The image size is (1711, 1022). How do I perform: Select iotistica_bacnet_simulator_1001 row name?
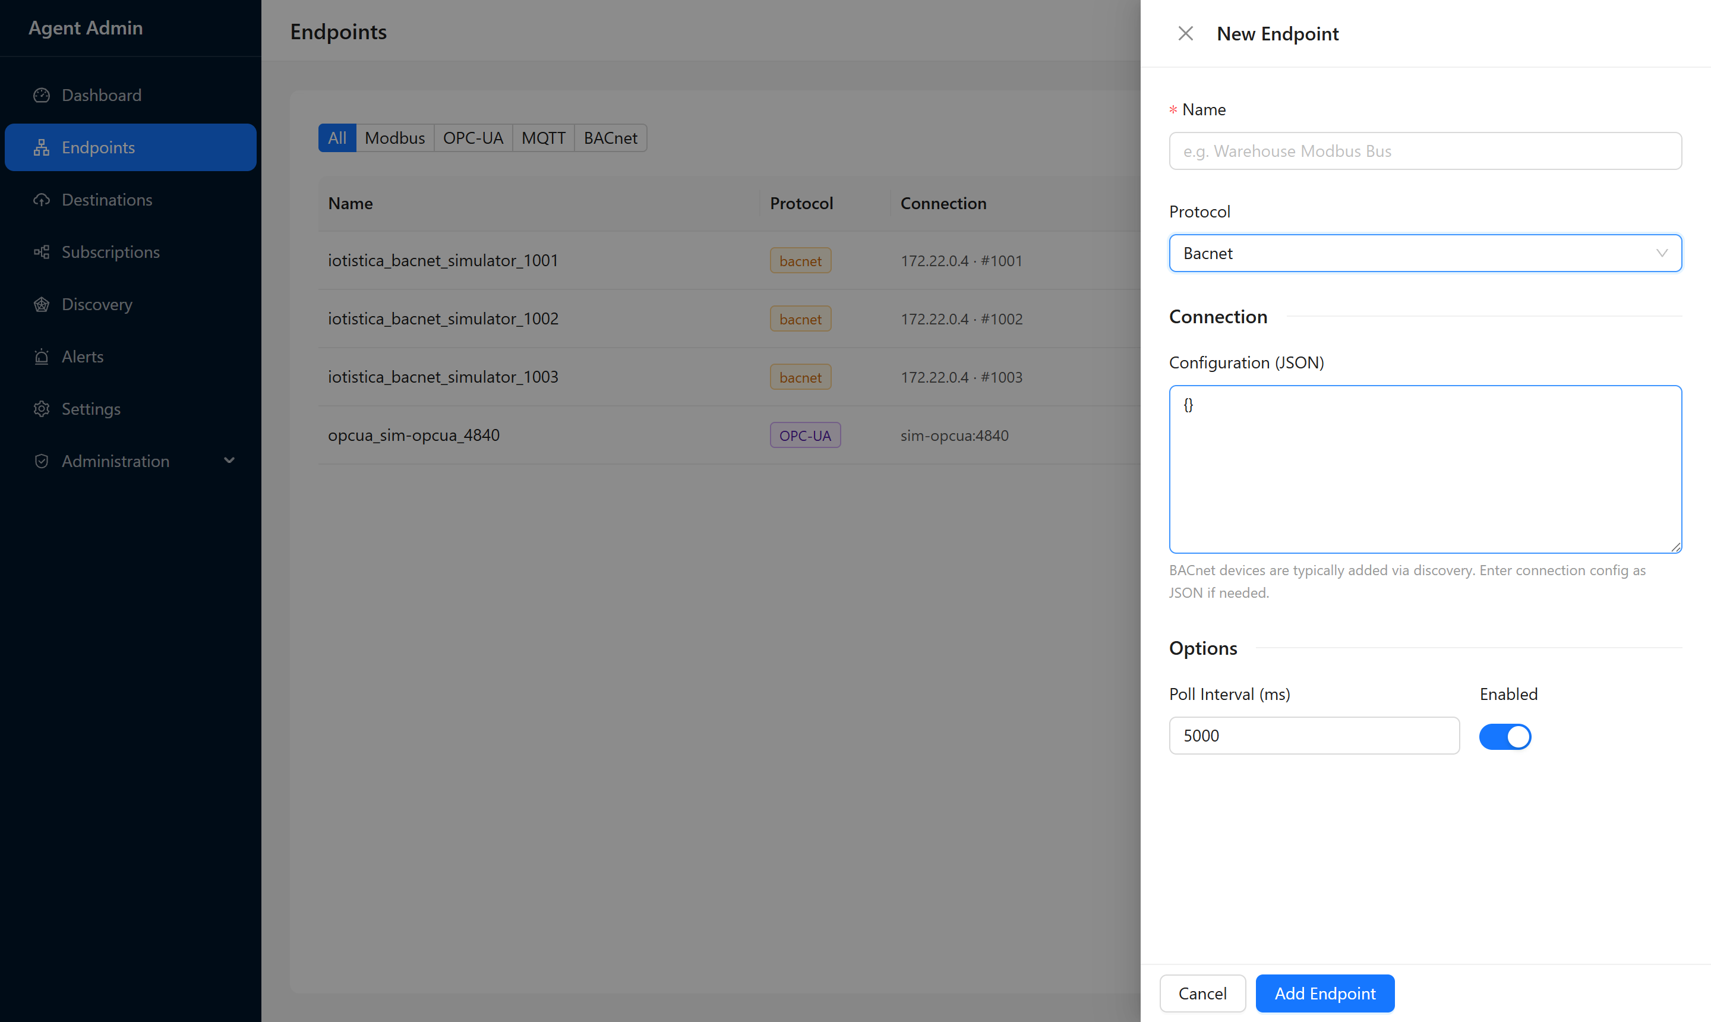pyautogui.click(x=443, y=260)
